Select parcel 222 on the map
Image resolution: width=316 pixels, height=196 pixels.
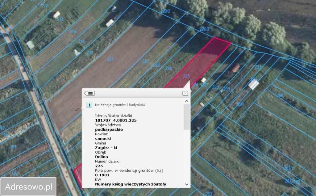[x=145, y=61]
